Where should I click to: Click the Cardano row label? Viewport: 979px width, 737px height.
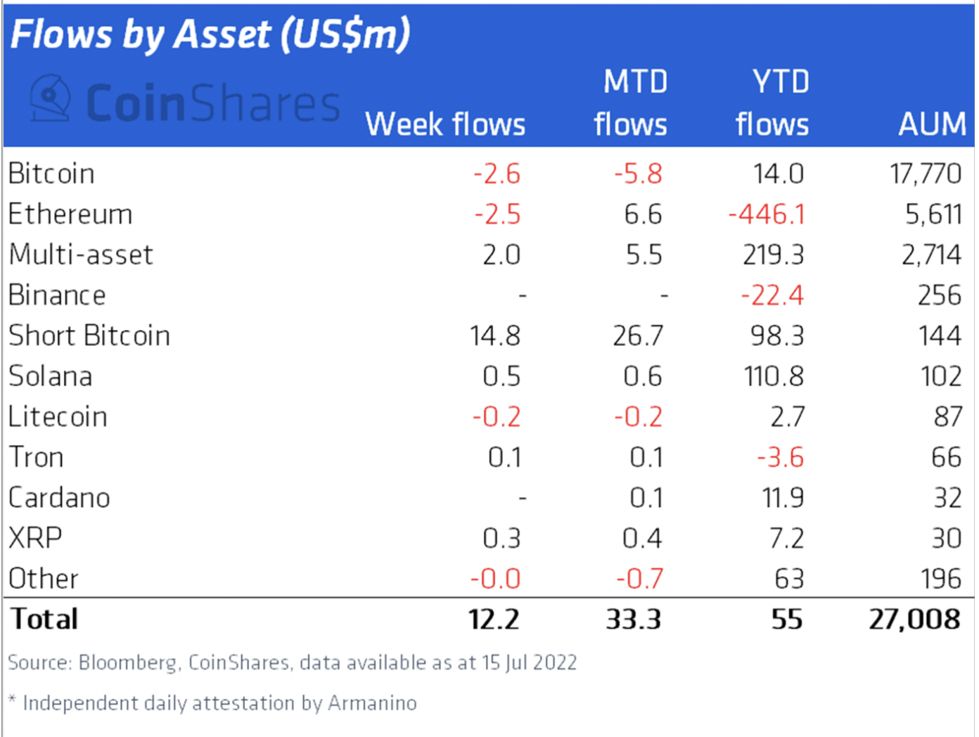(59, 498)
